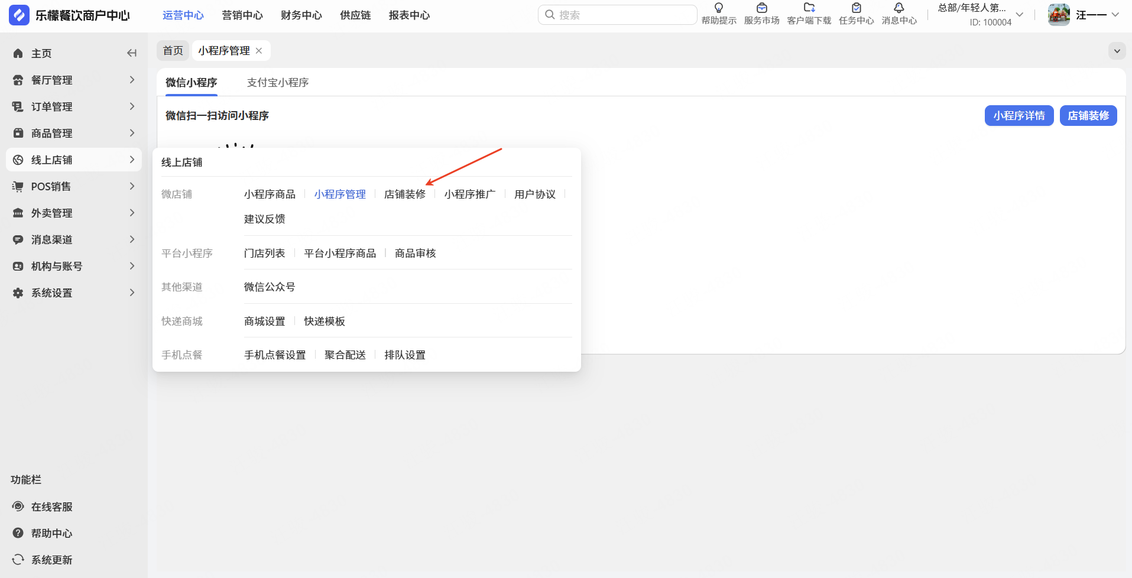Open the organization switcher dropdown
The height and width of the screenshot is (578, 1132).
pyautogui.click(x=1019, y=15)
